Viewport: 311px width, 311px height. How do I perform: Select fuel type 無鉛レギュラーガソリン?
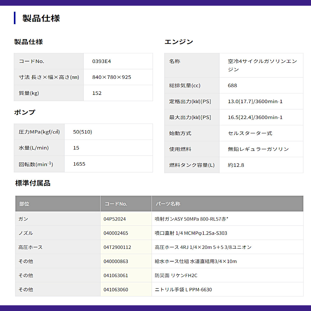click(x=258, y=149)
